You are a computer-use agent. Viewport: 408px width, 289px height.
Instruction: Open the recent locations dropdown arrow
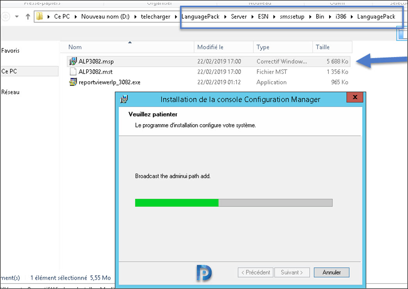coord(17,17)
